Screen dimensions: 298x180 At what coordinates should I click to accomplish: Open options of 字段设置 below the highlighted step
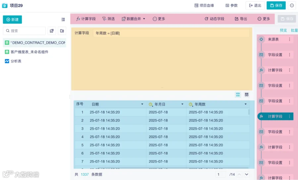pyautogui.click(x=289, y=132)
